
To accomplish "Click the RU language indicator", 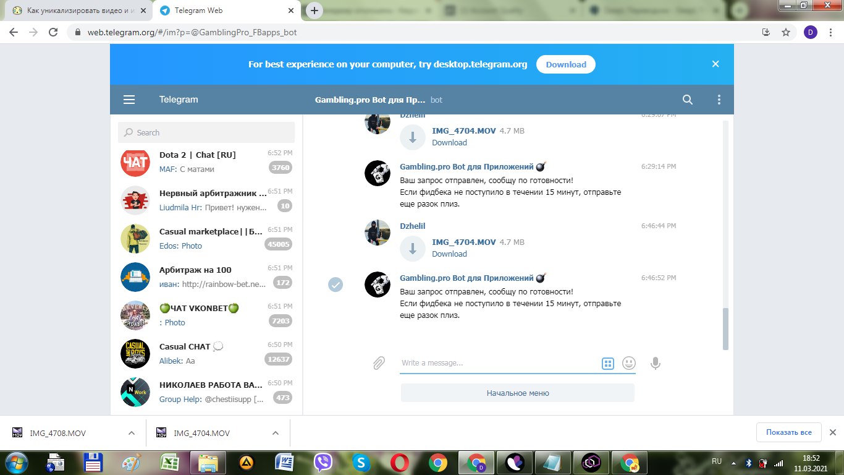I will [717, 461].
